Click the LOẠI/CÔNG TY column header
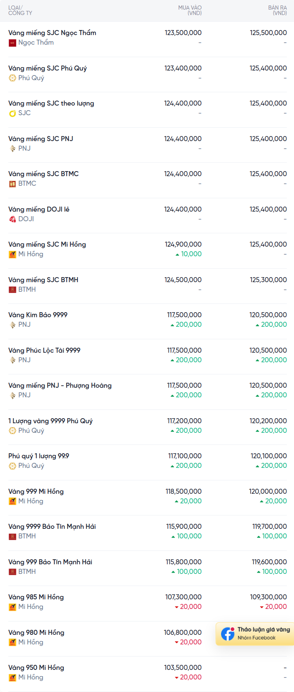This screenshot has width=294, height=692. (x=20, y=10)
